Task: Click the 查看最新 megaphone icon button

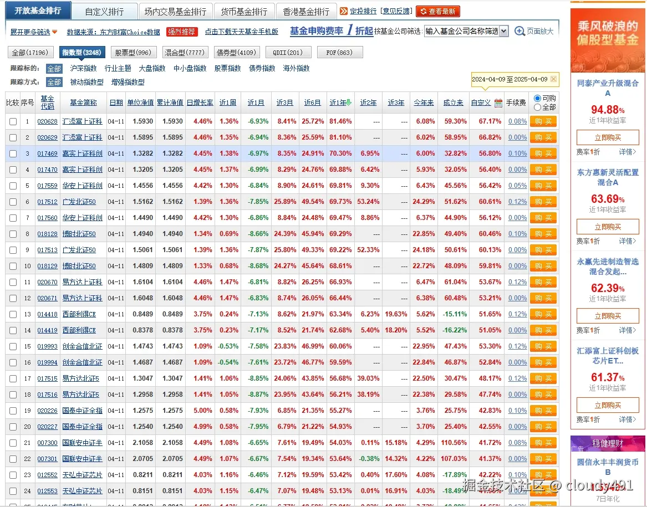Action: point(437,11)
